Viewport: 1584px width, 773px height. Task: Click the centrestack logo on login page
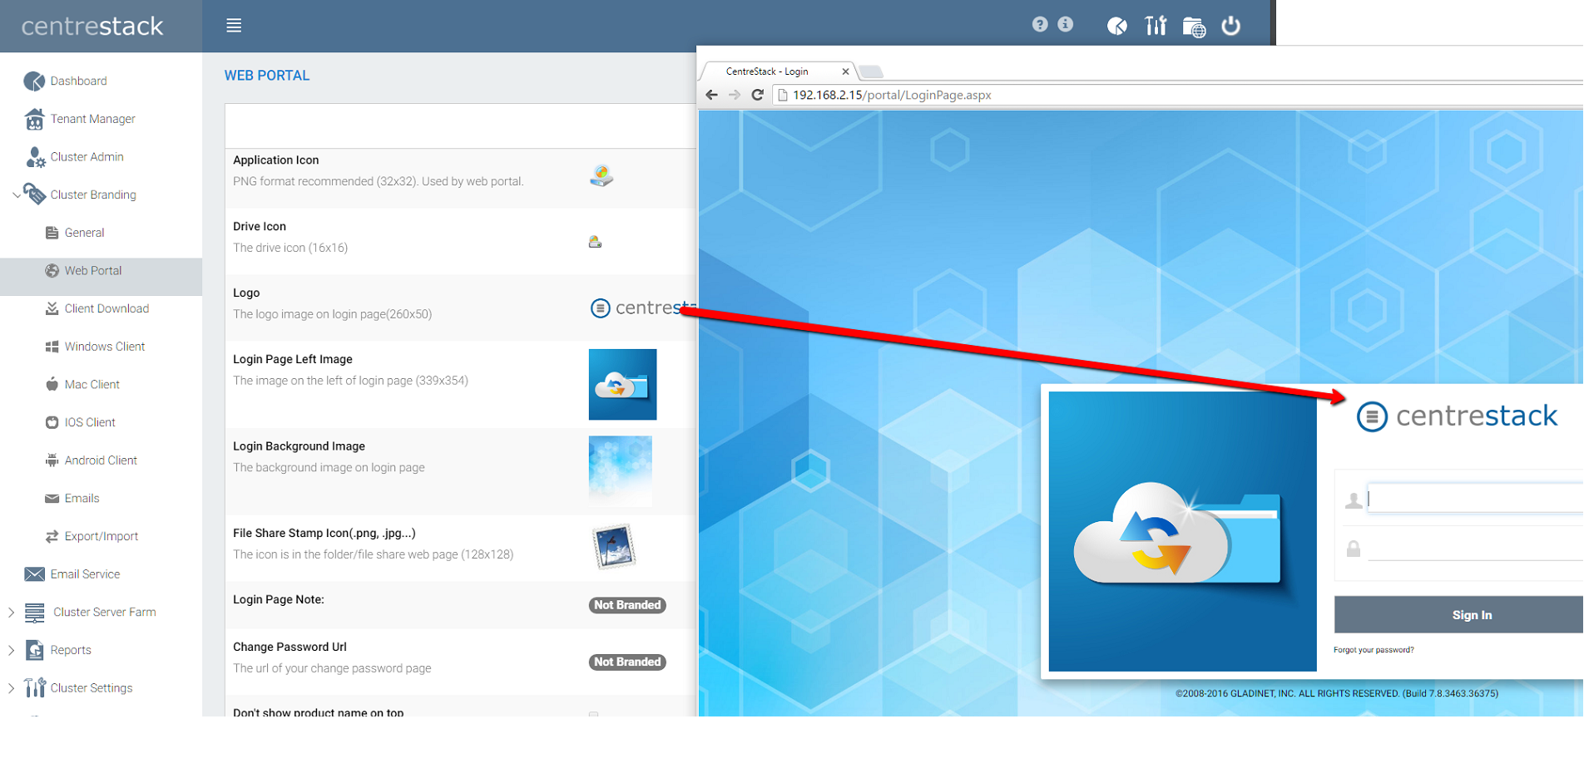click(x=1457, y=416)
